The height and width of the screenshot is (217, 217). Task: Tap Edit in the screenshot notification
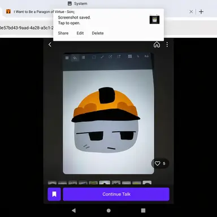click(80, 33)
